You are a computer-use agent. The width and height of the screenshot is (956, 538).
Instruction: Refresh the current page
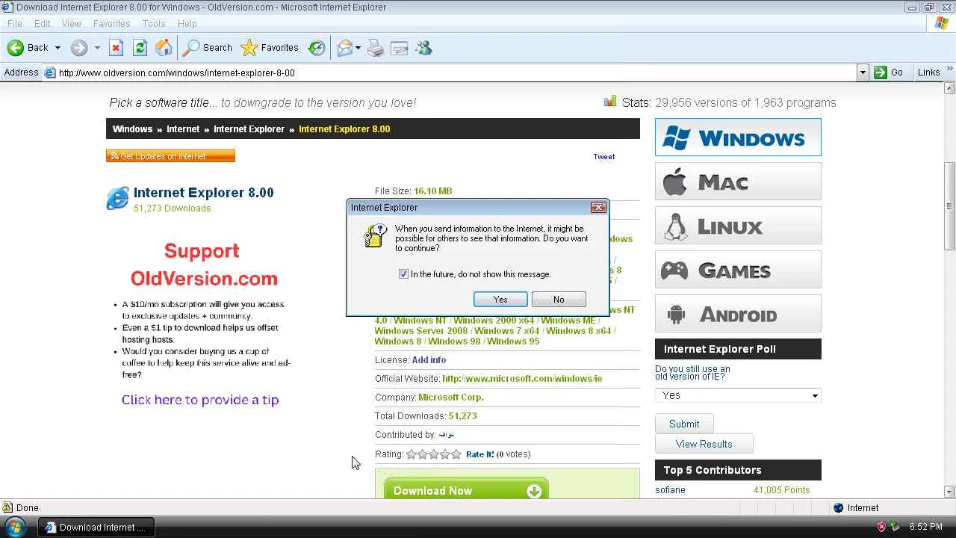click(140, 48)
